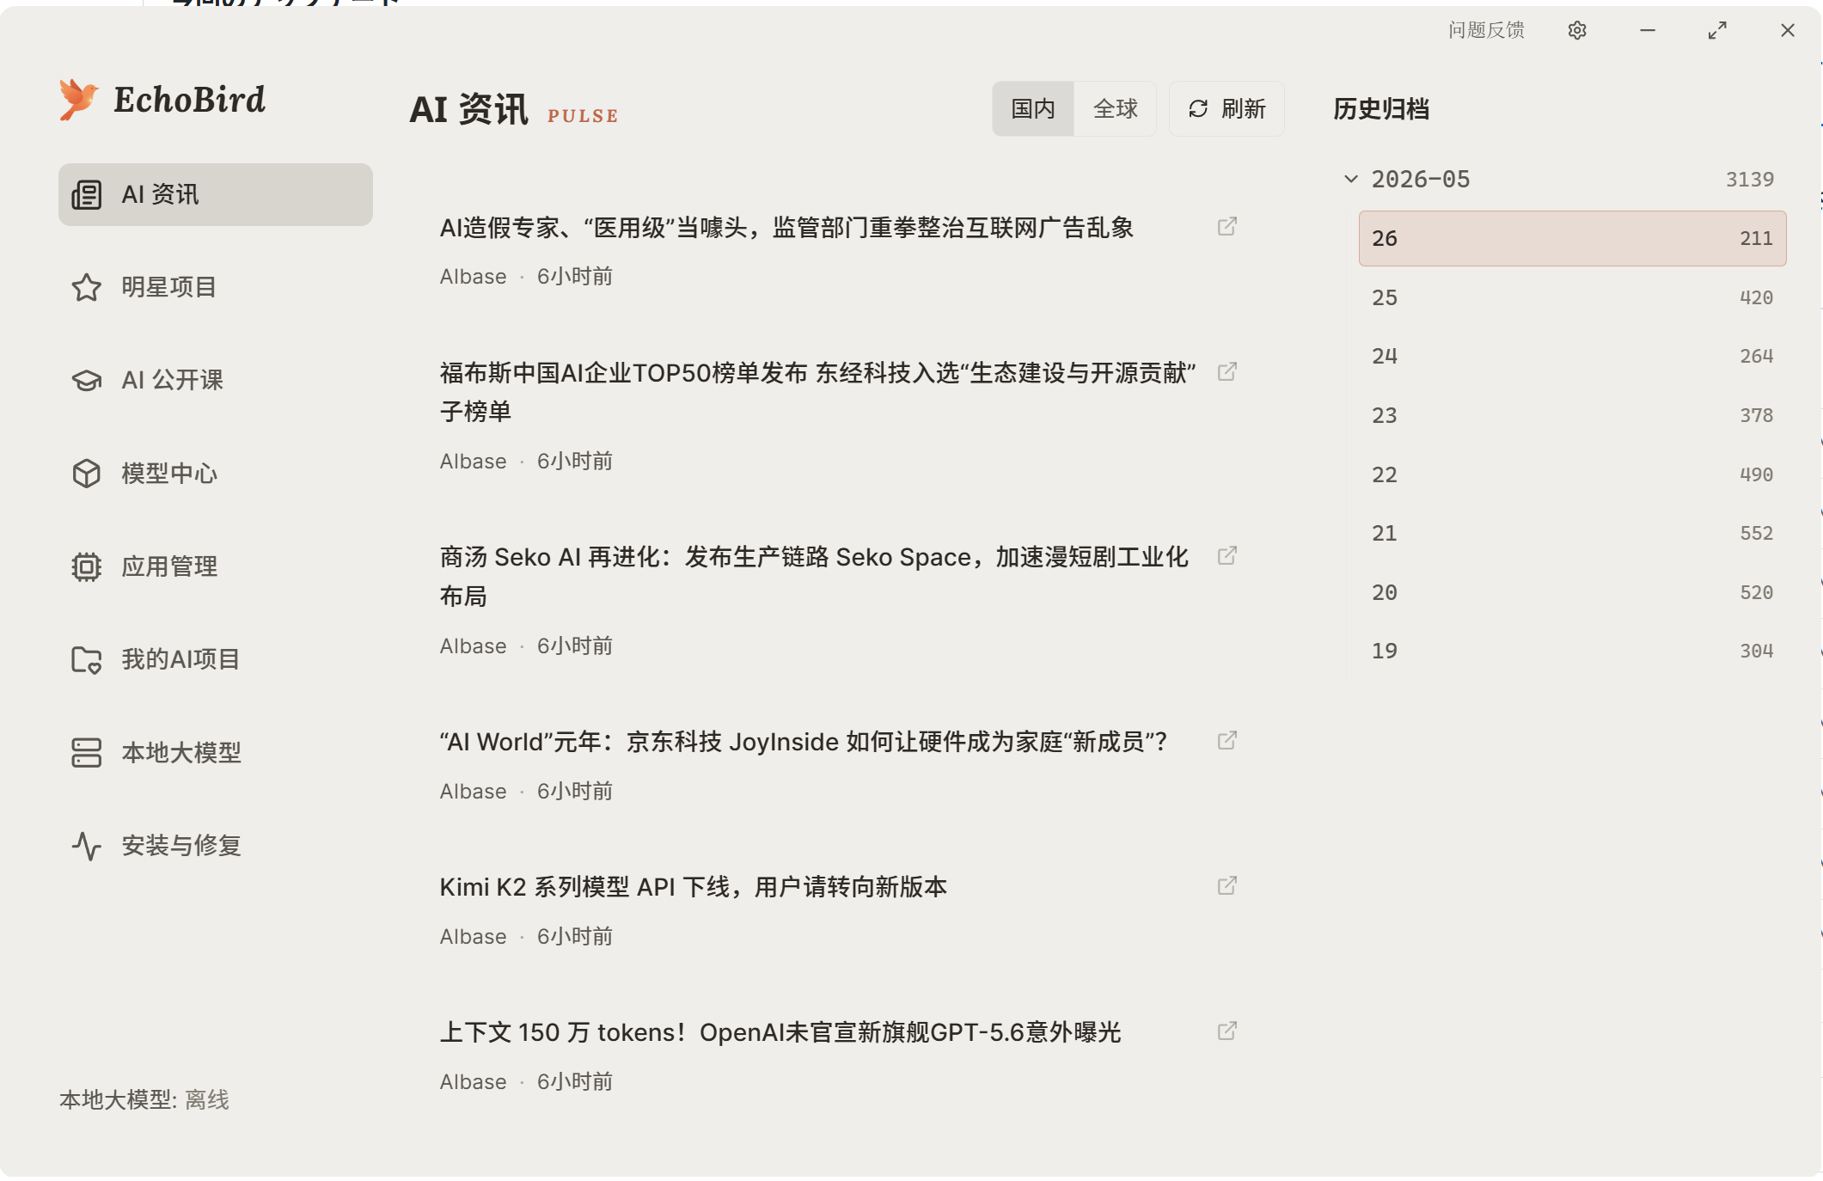The height and width of the screenshot is (1181, 1823).
Task: Click 问题反馈 feedback link
Action: point(1486,31)
